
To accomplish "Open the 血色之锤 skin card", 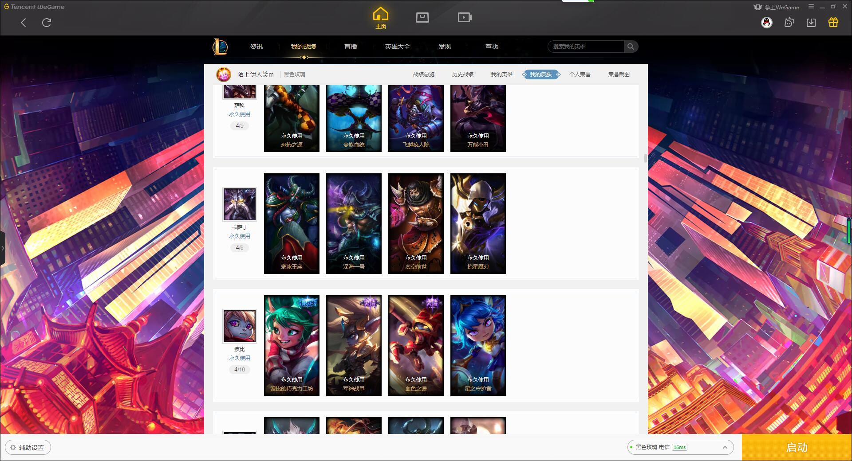I will pyautogui.click(x=416, y=345).
